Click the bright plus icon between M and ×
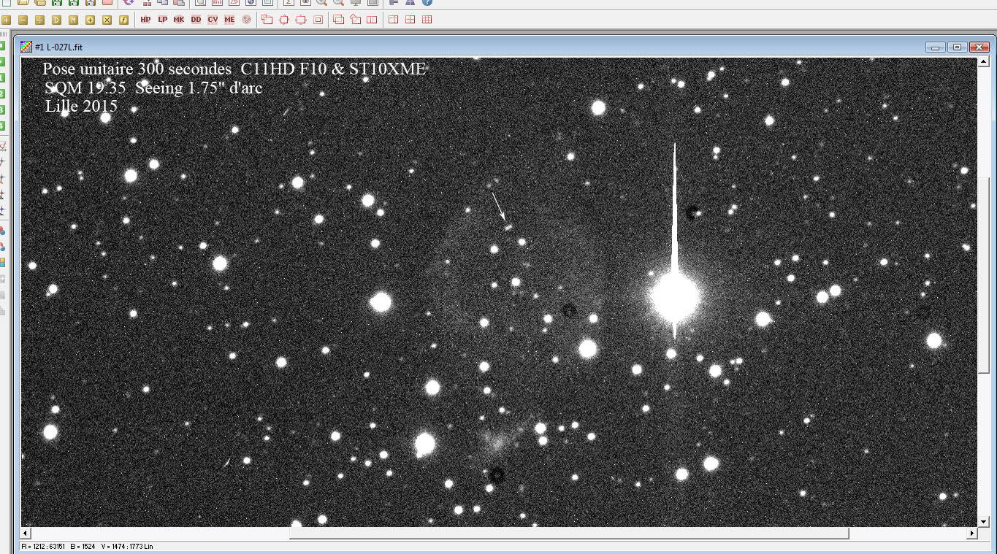Viewport: 997px width, 554px height. click(x=91, y=20)
